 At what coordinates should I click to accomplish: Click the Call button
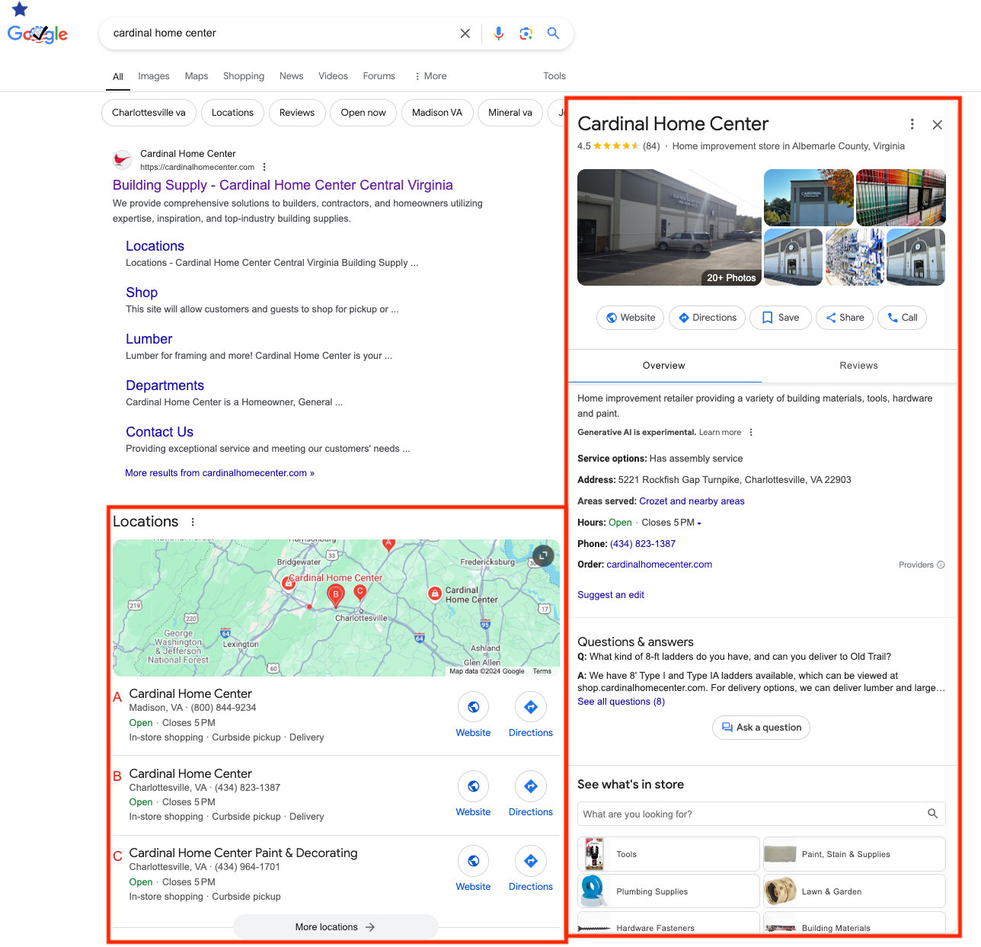902,318
